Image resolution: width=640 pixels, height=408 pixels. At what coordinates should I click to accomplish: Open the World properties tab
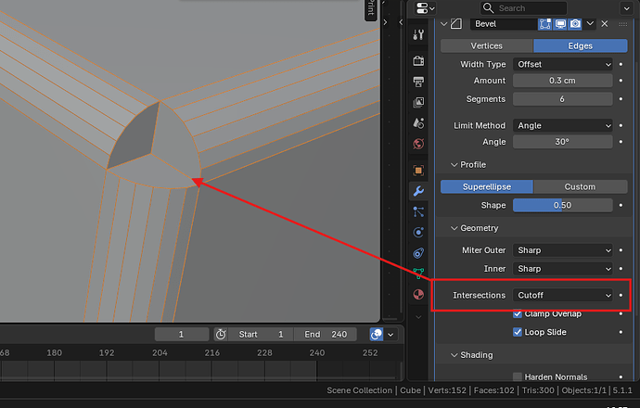[418, 144]
